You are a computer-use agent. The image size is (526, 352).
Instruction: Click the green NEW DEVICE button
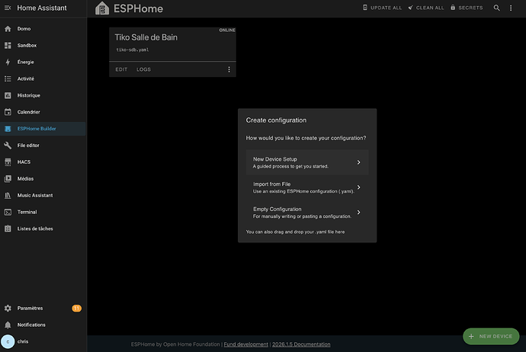tap(490, 336)
